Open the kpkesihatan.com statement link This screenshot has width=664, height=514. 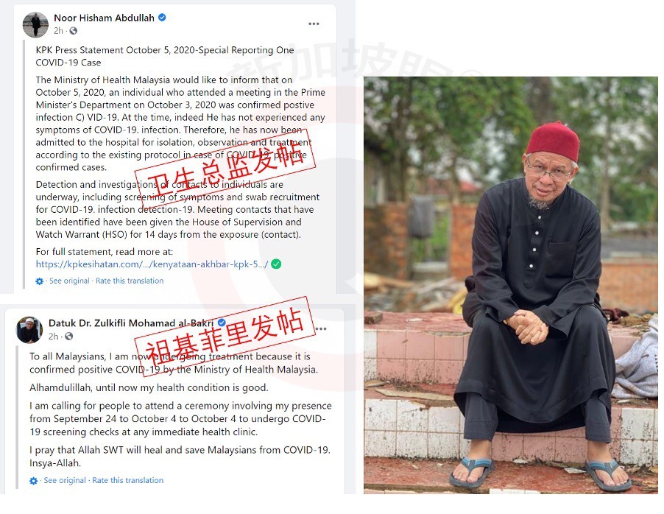coord(152,264)
